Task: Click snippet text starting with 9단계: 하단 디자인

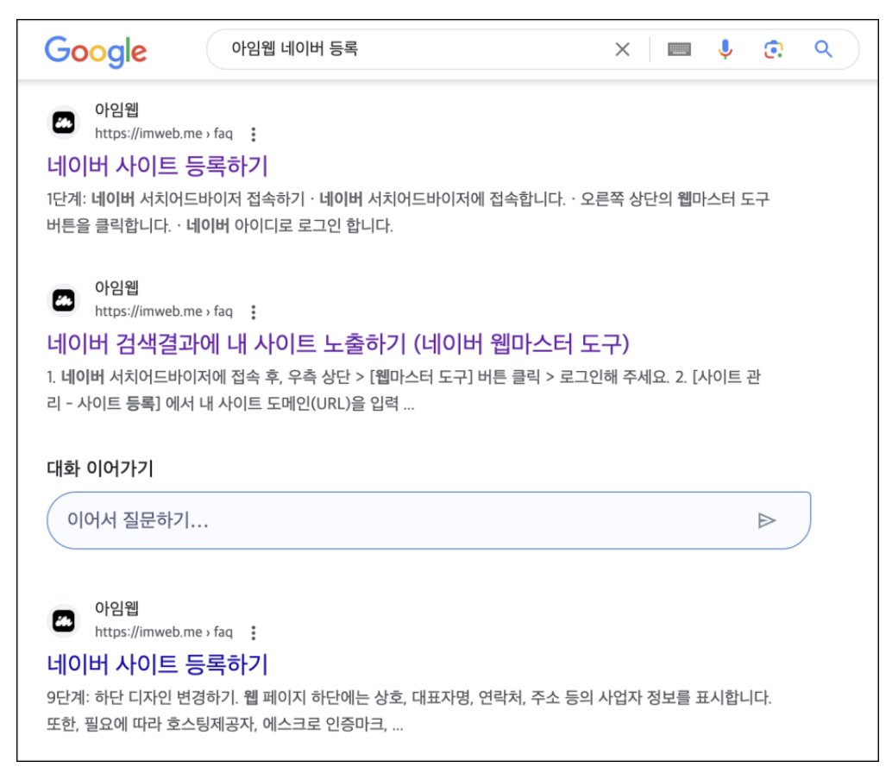Action: pos(409,711)
